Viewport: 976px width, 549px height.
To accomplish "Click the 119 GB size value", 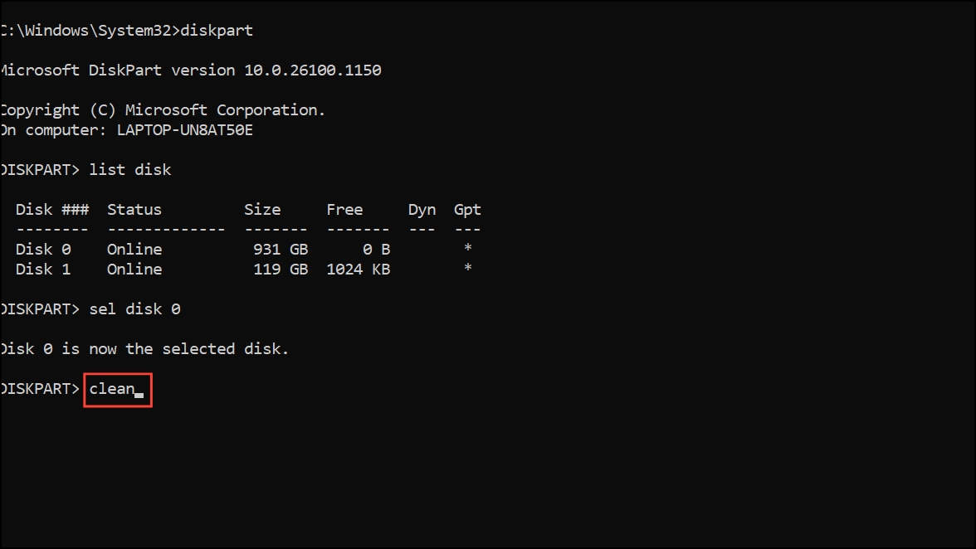I will point(281,270).
